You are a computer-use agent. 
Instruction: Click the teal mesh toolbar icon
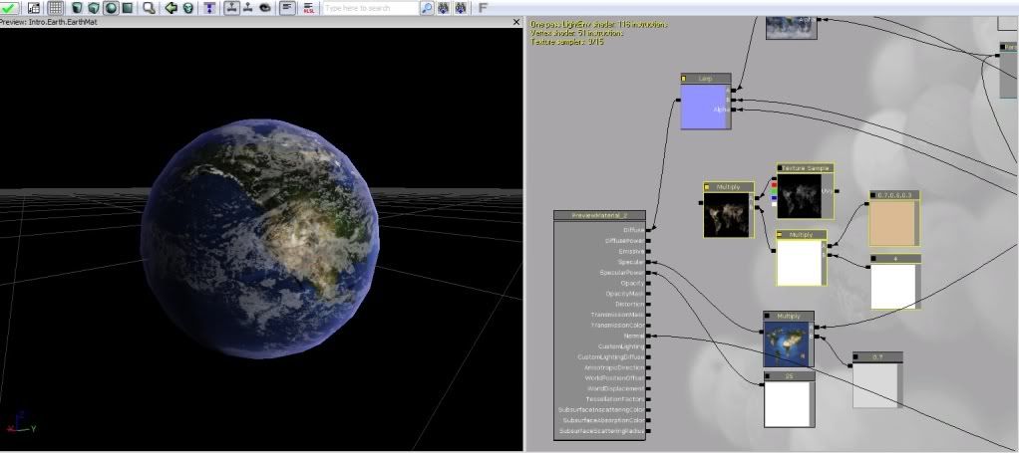point(187,8)
